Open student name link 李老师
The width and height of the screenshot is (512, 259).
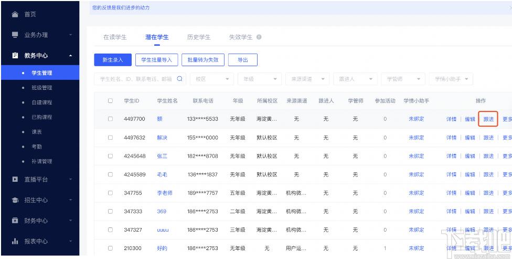click(165, 193)
